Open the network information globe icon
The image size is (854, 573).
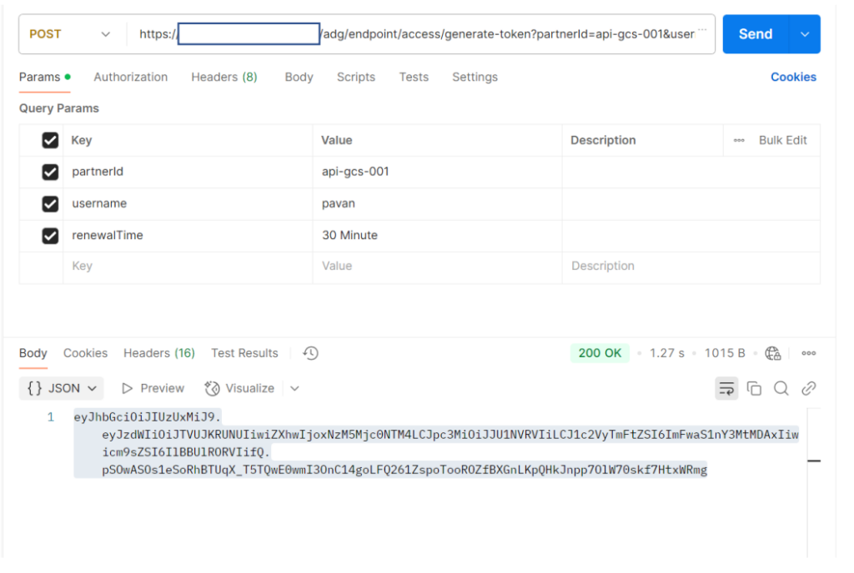[772, 353]
